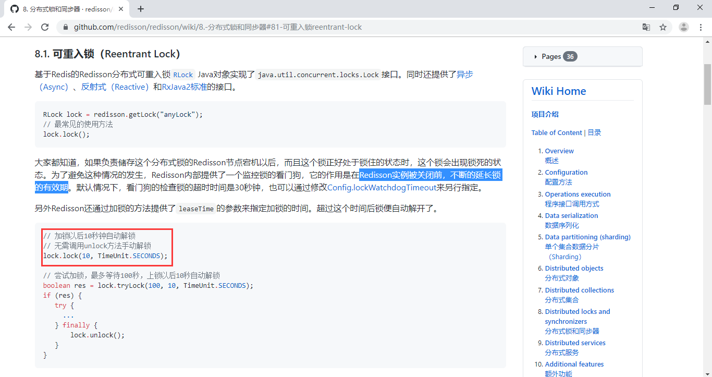
Task: Click the scrollbar down arrow
Action: tap(707, 372)
